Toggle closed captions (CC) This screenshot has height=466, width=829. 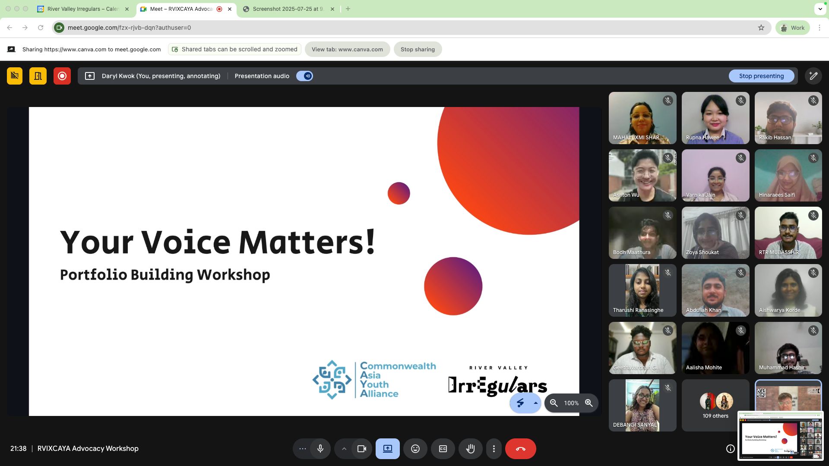click(x=443, y=449)
